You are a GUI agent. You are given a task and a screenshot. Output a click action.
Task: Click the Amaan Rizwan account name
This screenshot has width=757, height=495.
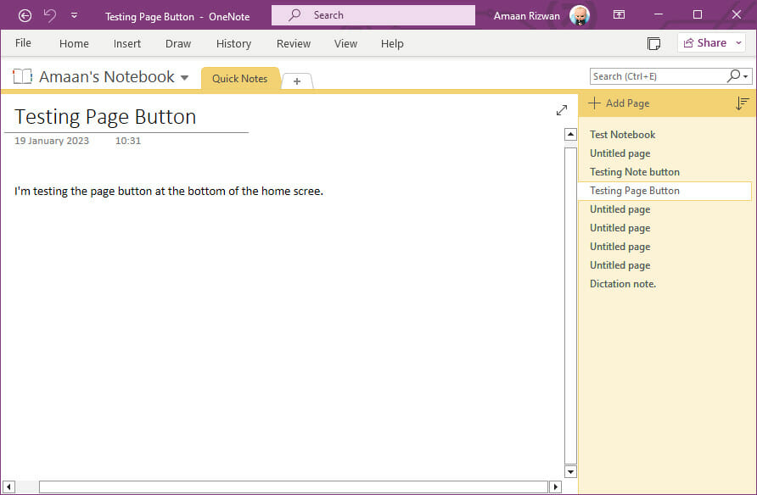[527, 16]
